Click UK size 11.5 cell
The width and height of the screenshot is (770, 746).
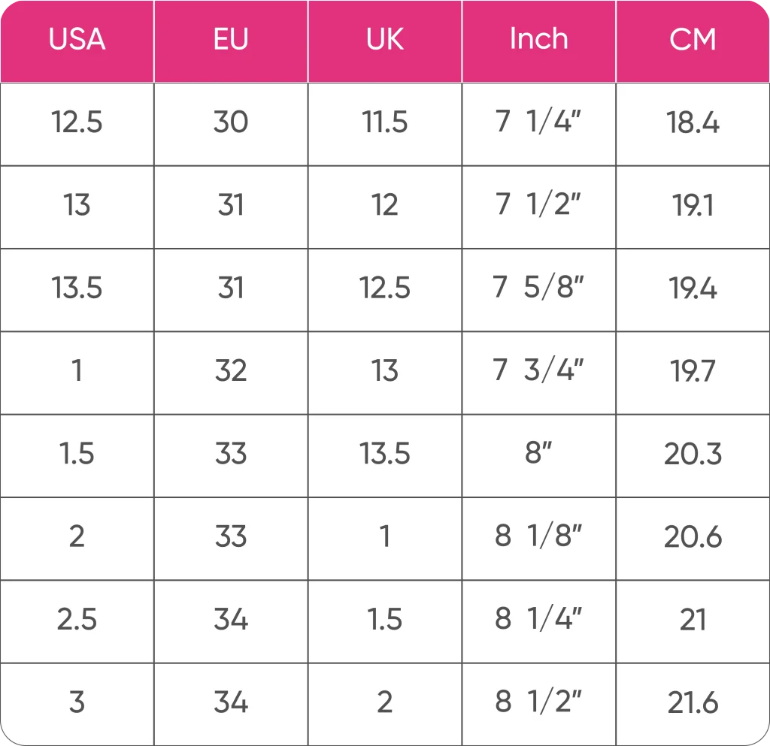[x=385, y=122]
